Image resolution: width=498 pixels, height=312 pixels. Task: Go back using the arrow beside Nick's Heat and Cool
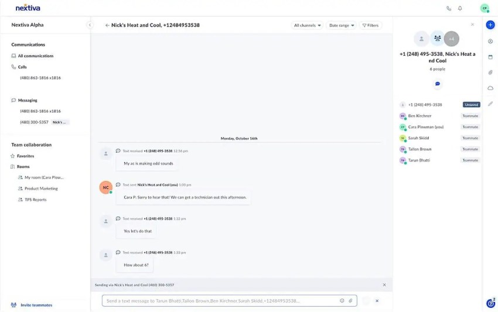click(107, 25)
